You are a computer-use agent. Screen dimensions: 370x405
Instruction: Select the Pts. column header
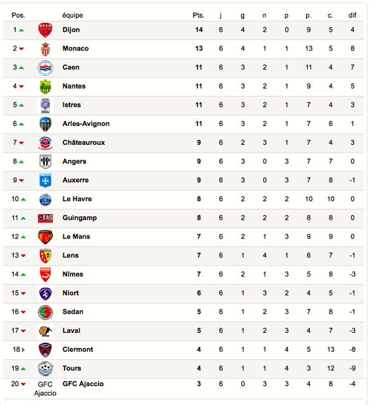tap(199, 15)
